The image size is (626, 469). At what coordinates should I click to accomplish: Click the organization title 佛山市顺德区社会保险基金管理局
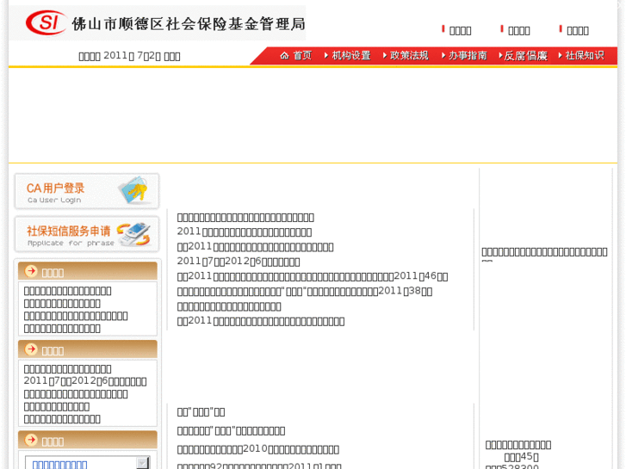coord(189,24)
